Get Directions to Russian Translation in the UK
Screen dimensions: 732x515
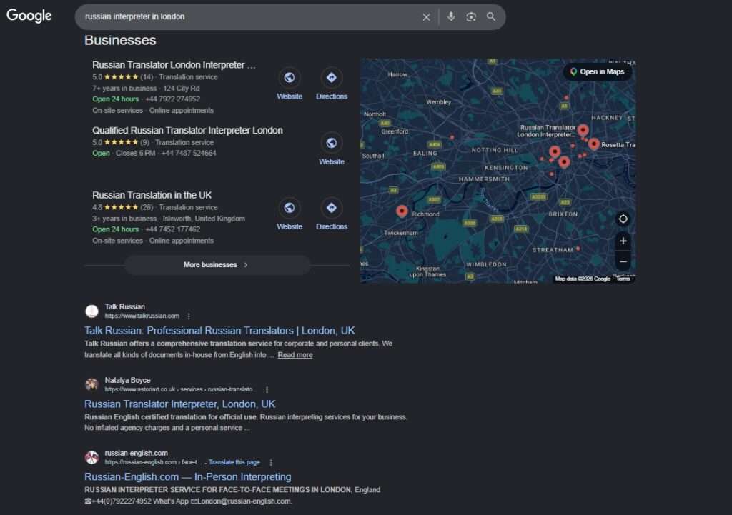(332, 214)
